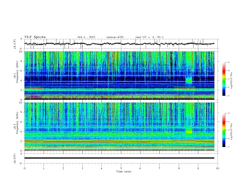Click the bright 4 kHz burst in ch.2 spectrogram
Screen dimensions: 245x189
(189, 132)
